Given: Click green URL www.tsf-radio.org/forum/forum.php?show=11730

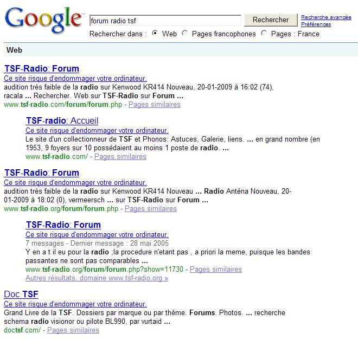Looking at the screenshot, I should click(x=104, y=270).
